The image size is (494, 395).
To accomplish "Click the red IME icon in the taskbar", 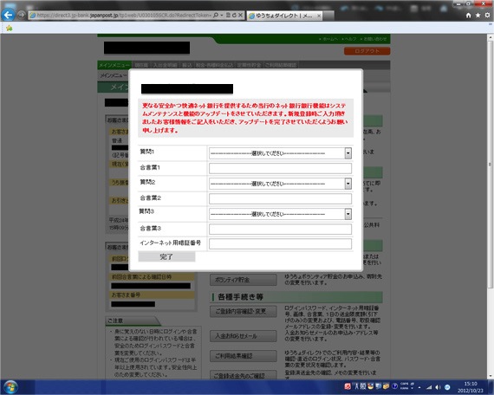I will [348, 387].
